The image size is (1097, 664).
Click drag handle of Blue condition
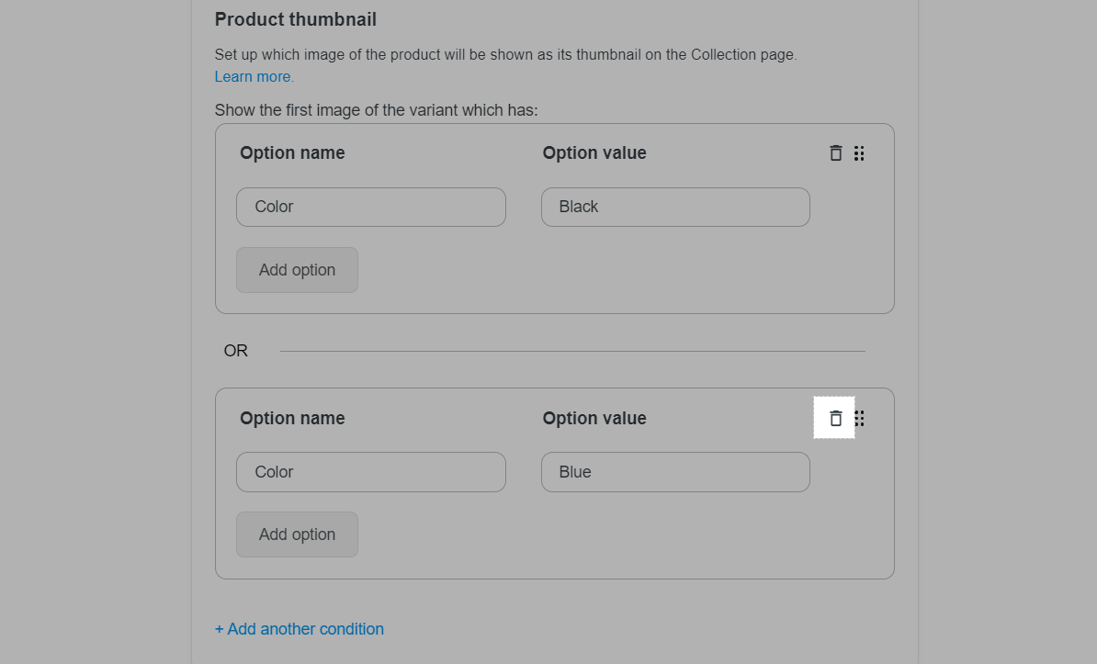click(x=860, y=419)
